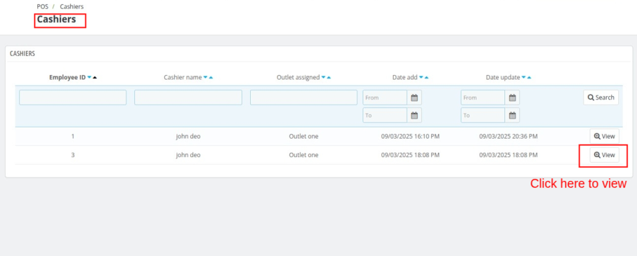
Task: Click the Cashier name column header
Action: pos(183,78)
